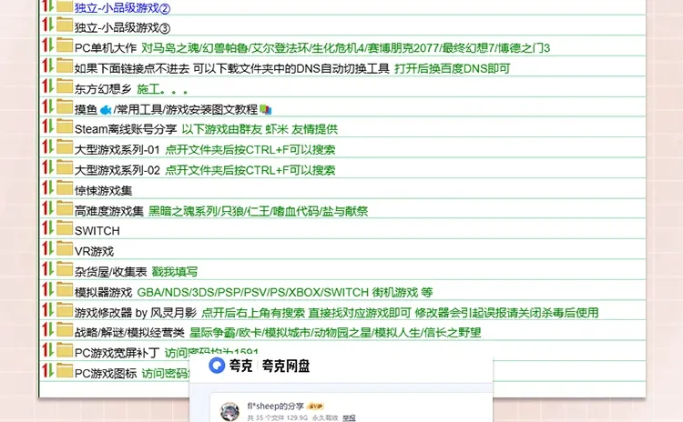Open 战略/解谜/模拟经营类 link

pos(129,333)
